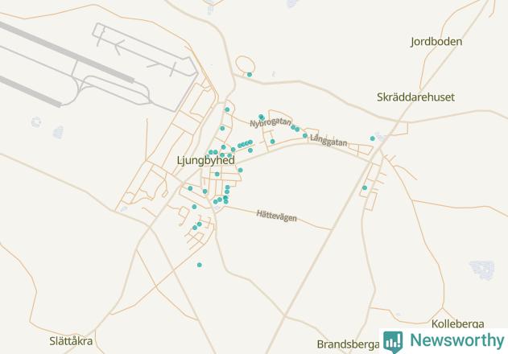Image resolution: width=508 pixels, height=354 pixels.
Task: Click the Jordboden place label
Action: coord(436,42)
